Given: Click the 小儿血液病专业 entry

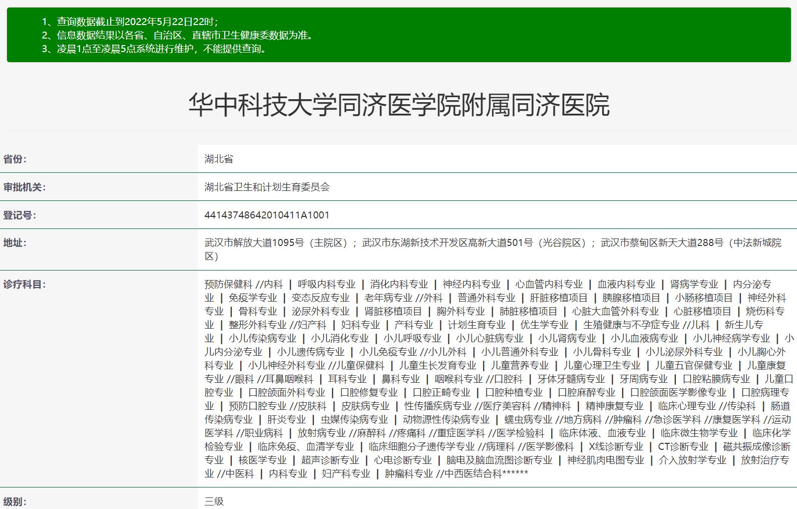Looking at the screenshot, I should [644, 339].
